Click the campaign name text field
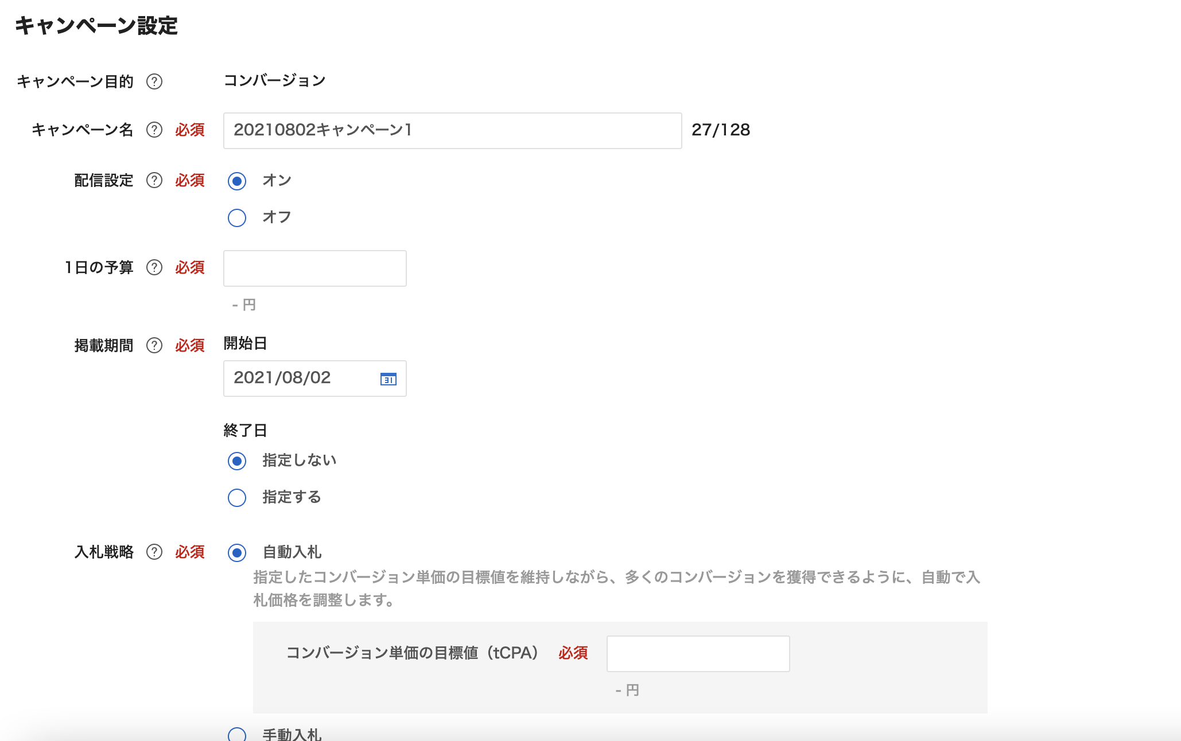Viewport: 1181px width, 741px height. (452, 131)
